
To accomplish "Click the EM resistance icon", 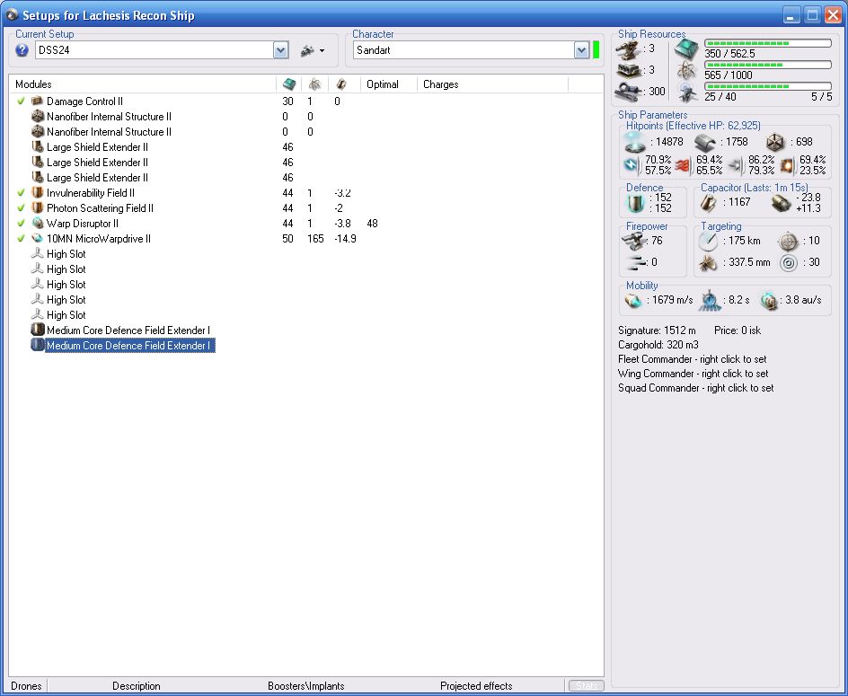I will [x=632, y=165].
